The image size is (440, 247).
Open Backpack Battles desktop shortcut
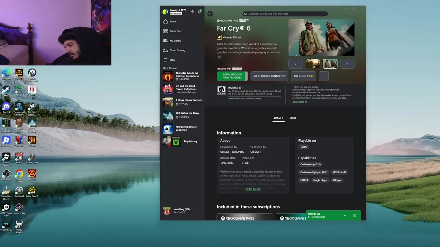[x=19, y=126]
